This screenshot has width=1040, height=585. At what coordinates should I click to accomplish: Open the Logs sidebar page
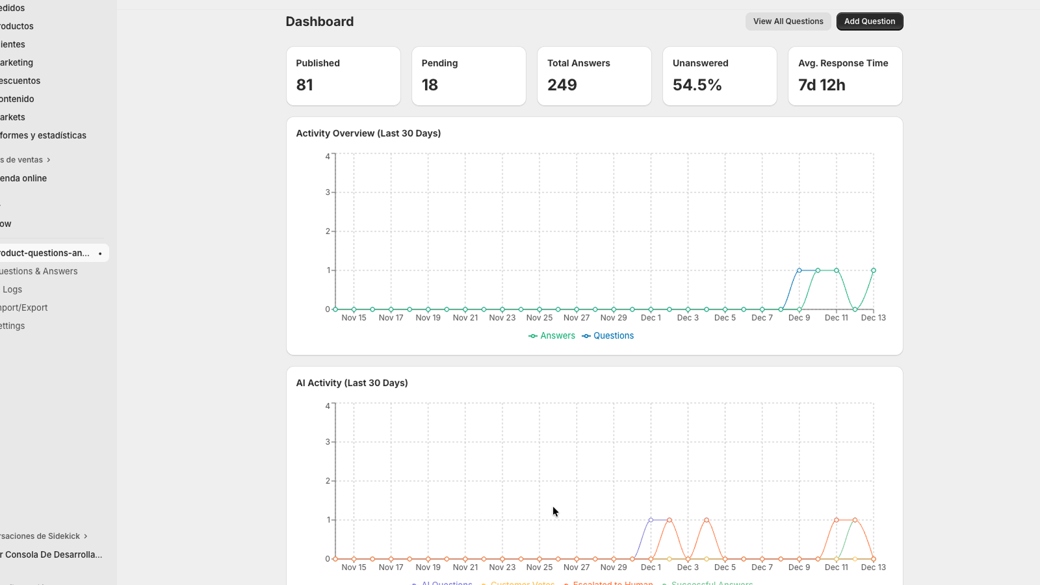tap(12, 290)
